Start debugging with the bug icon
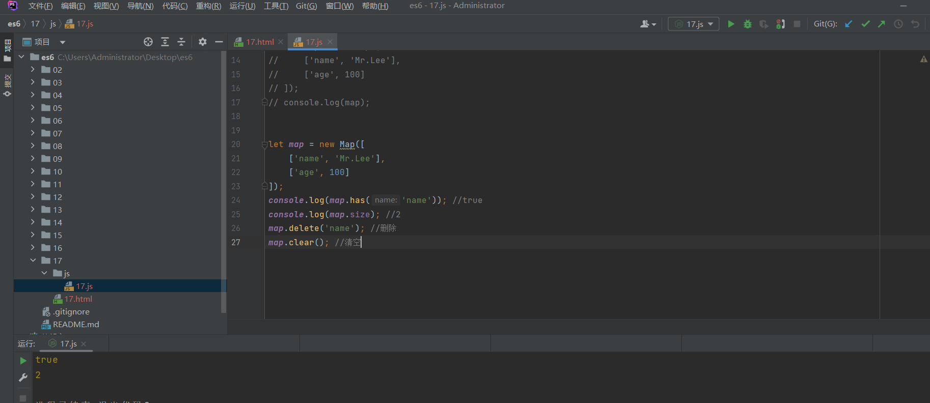The width and height of the screenshot is (930, 403). pyautogui.click(x=747, y=24)
